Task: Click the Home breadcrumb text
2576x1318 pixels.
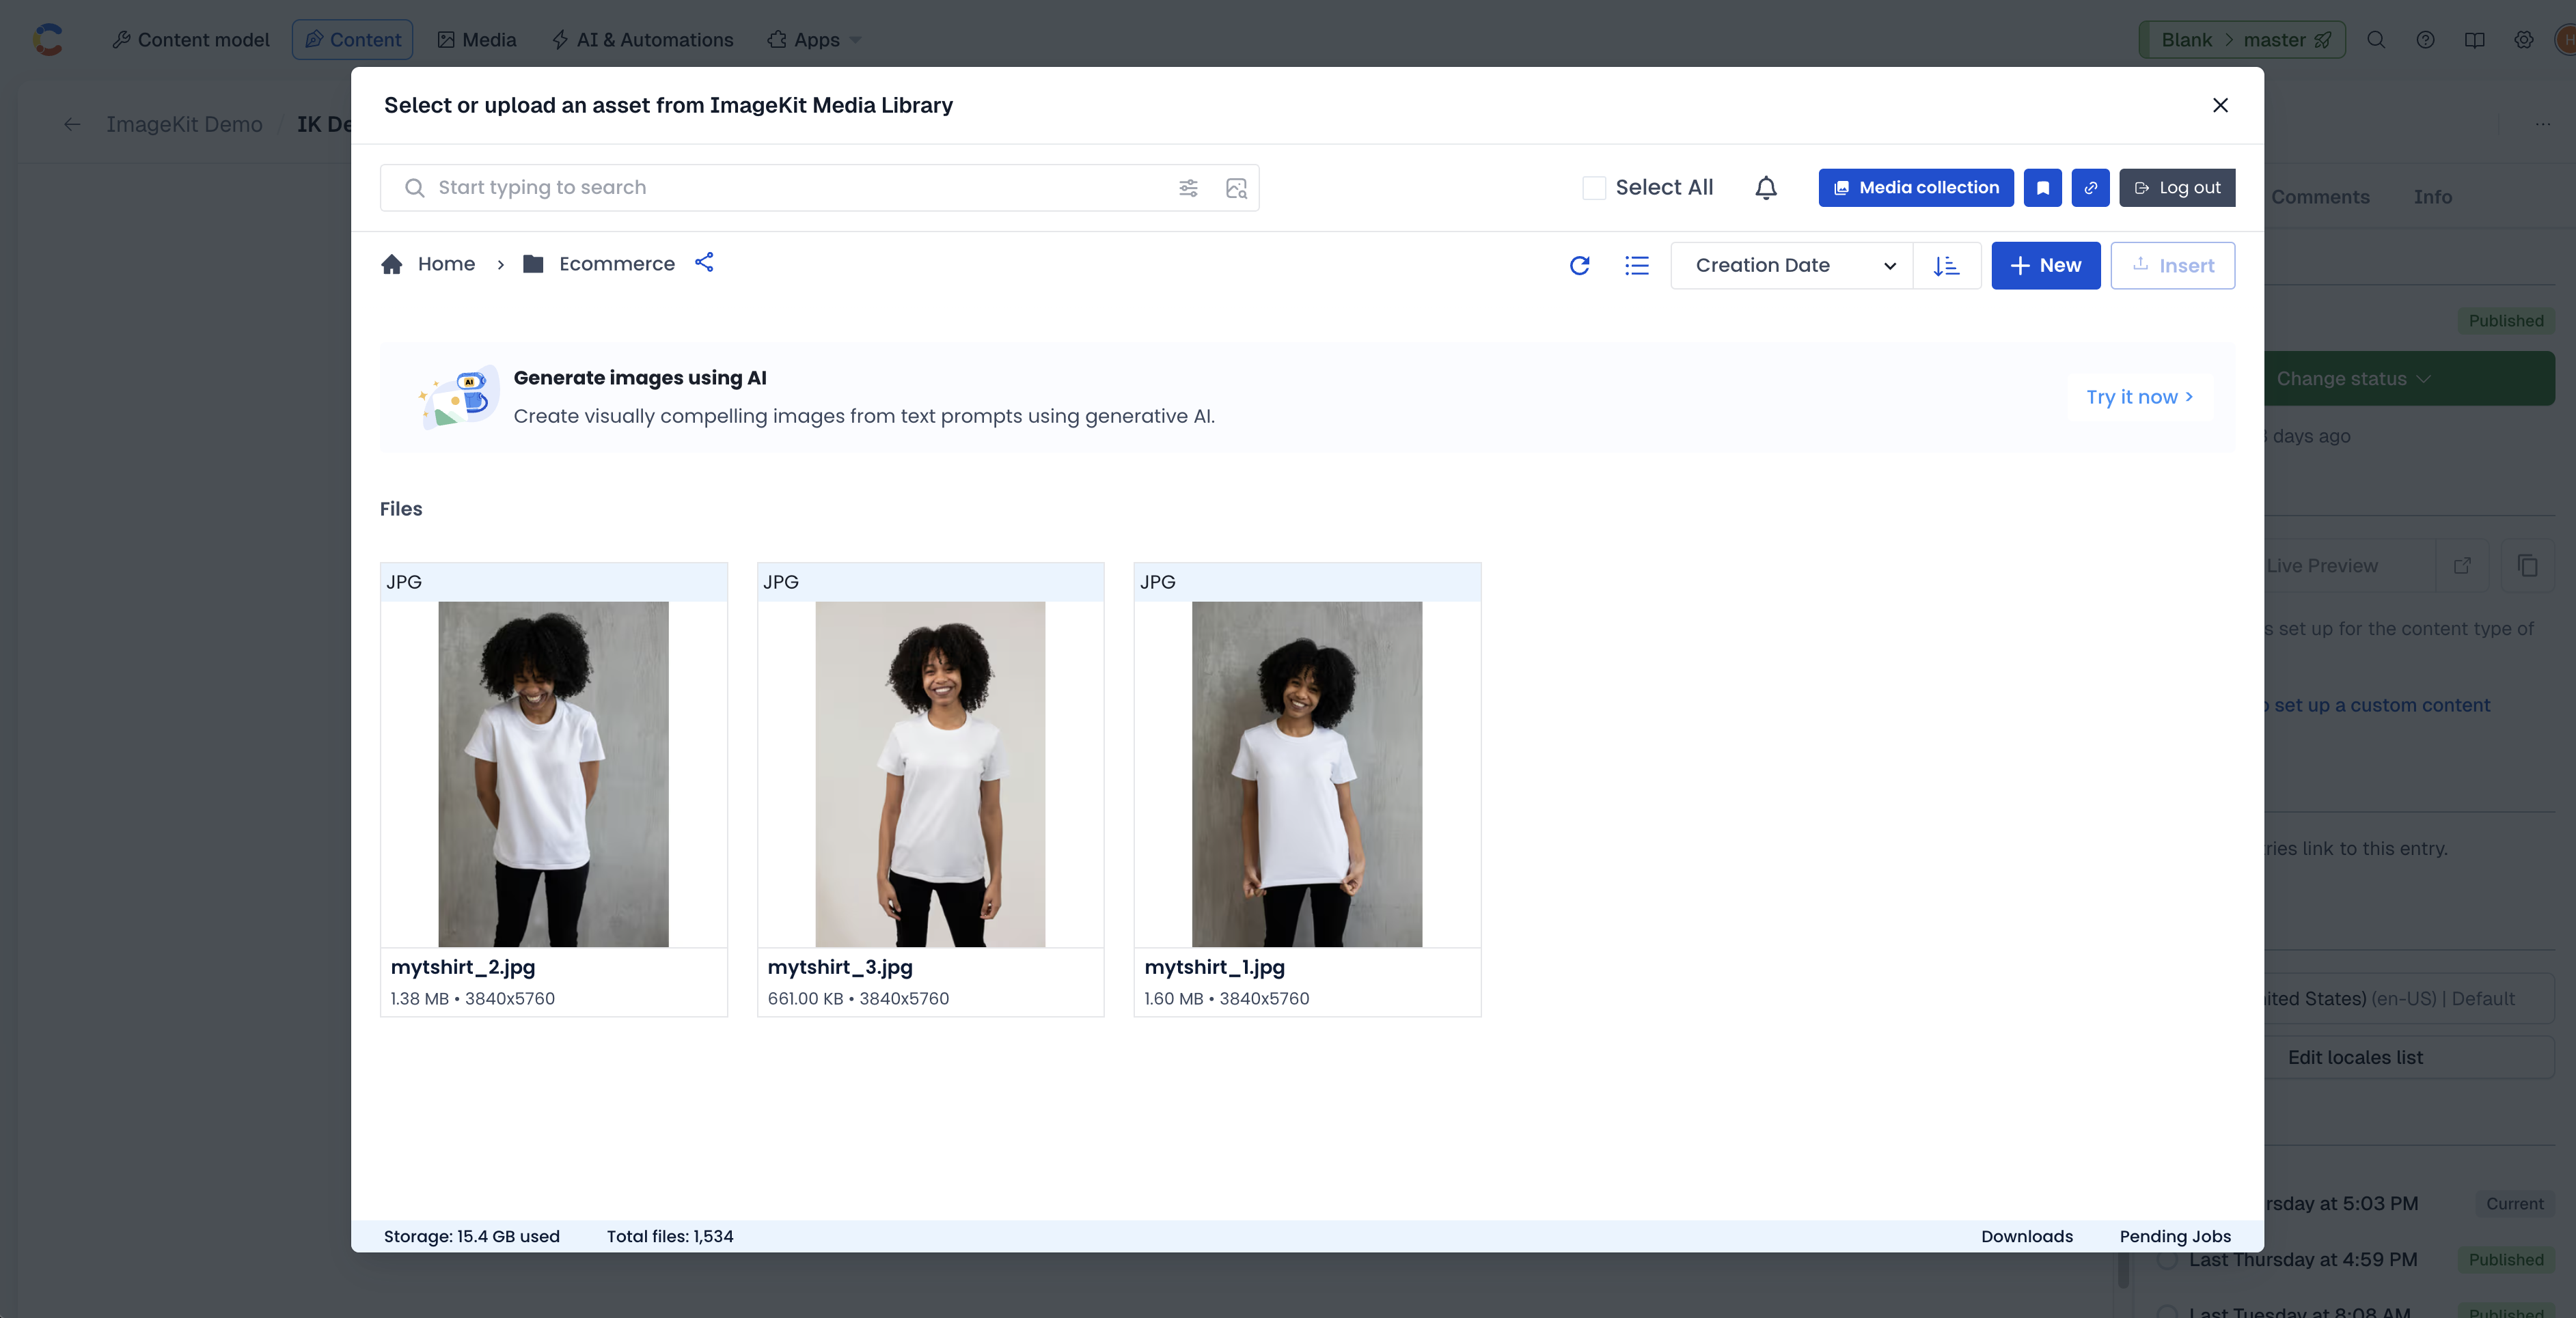Action: pos(446,264)
